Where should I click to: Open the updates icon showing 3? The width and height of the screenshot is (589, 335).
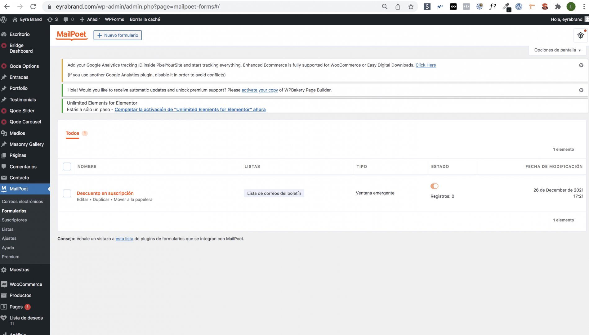pyautogui.click(x=52, y=19)
